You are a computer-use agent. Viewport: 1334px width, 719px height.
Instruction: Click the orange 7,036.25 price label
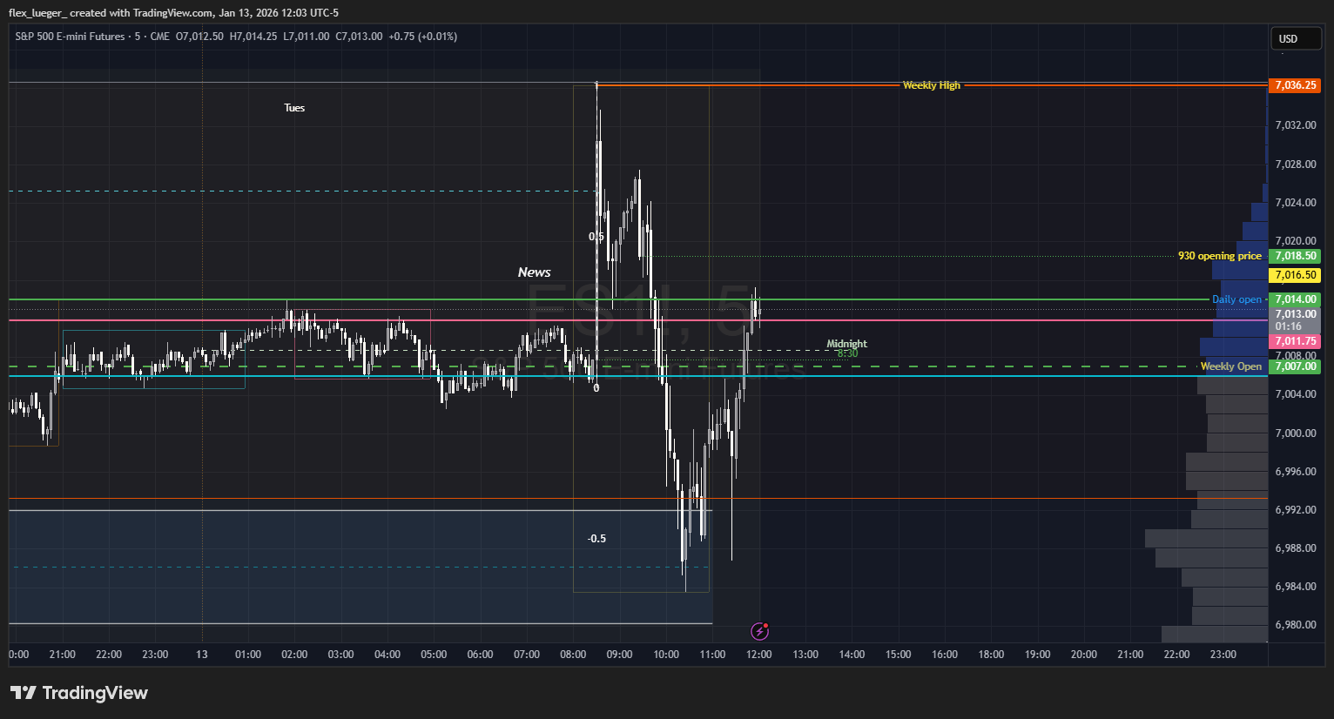[x=1295, y=85]
